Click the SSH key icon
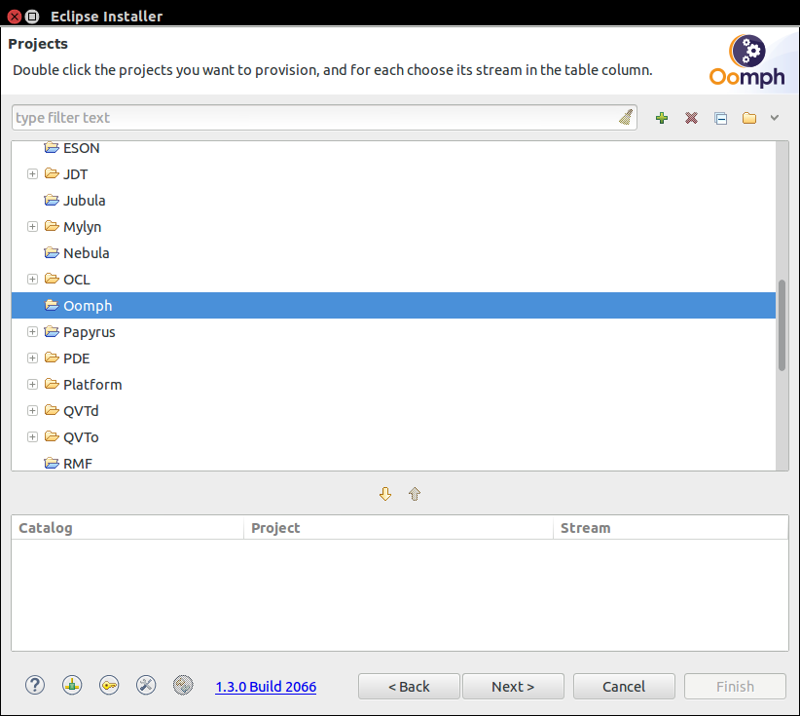This screenshot has height=716, width=800. [x=109, y=686]
